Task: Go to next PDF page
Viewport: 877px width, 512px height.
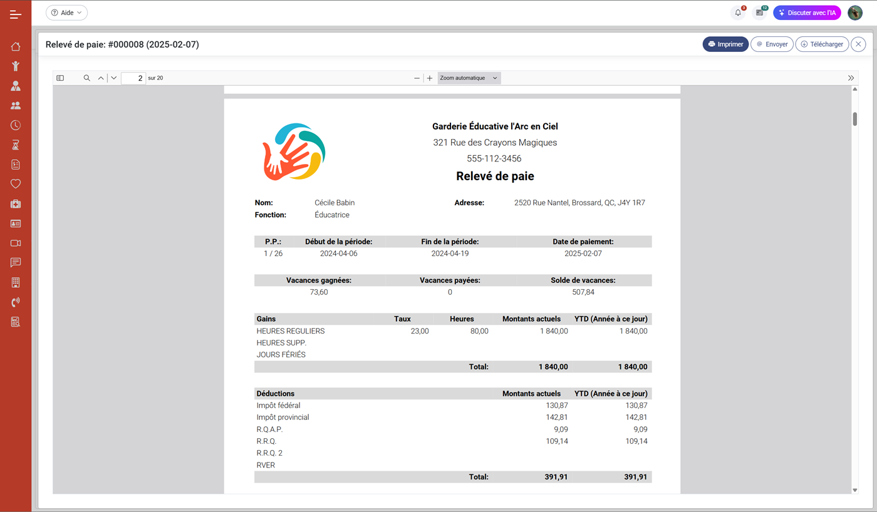Action: (x=114, y=78)
